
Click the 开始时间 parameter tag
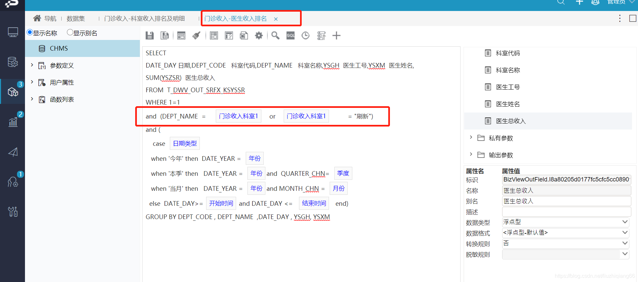[x=221, y=203]
